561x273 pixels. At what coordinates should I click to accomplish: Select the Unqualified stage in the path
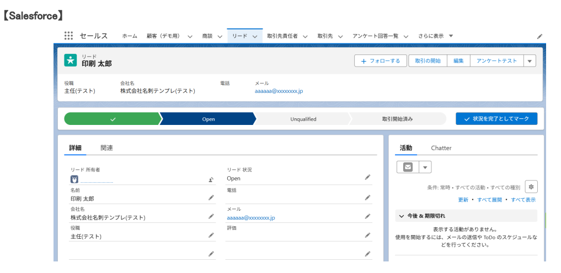[x=303, y=119]
